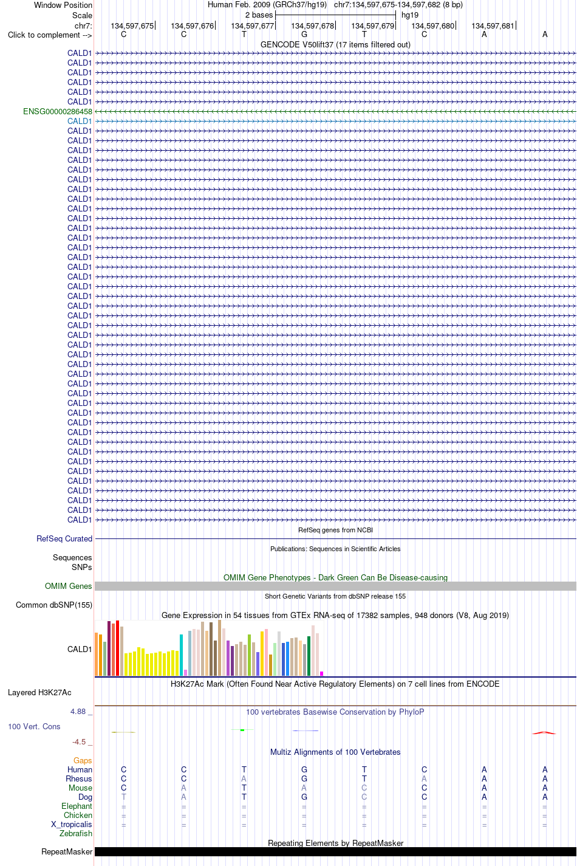This screenshot has width=577, height=866.
Task: Click the gray OMIM Genes item bar
Action: [x=335, y=586]
